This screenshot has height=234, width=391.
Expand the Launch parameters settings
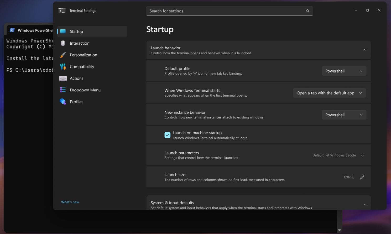tap(362, 155)
